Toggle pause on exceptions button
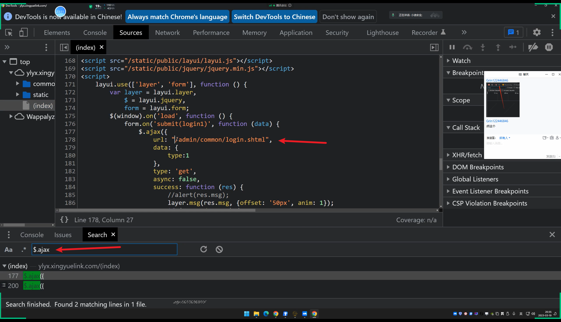 pyautogui.click(x=549, y=47)
